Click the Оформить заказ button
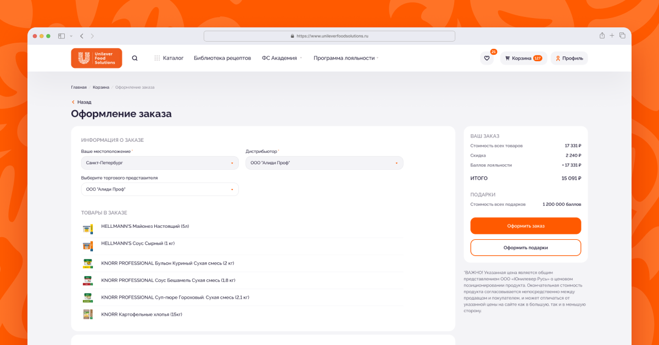Viewport: 659px width, 345px height. tap(526, 226)
